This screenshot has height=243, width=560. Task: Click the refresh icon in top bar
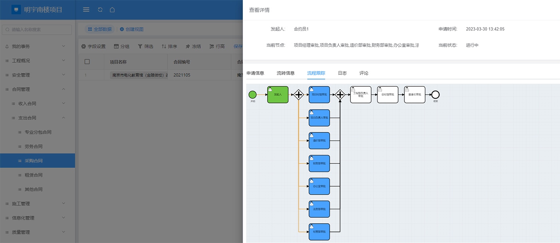point(100,10)
